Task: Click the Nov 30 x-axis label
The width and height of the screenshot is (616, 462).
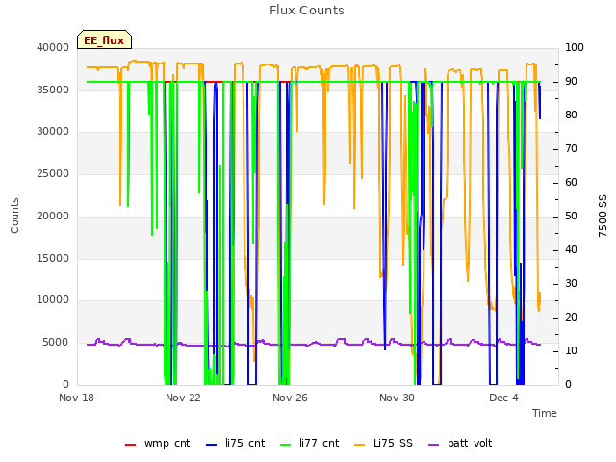Action: 397,398
